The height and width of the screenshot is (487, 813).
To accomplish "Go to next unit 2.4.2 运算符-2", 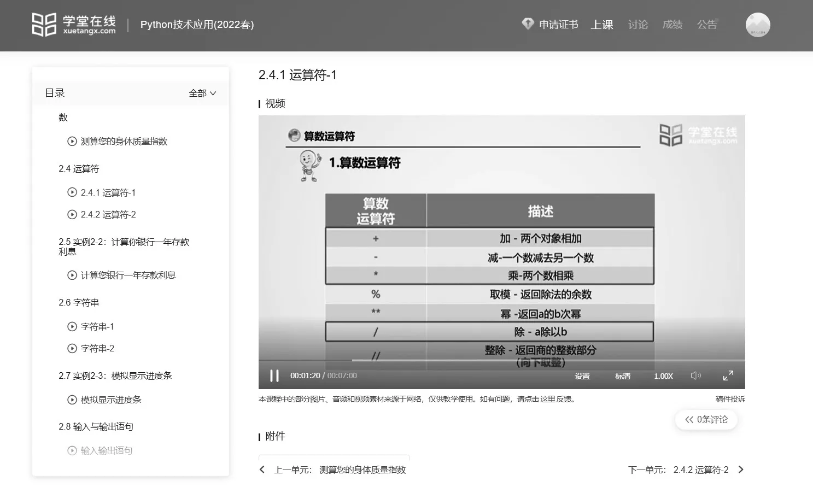I will point(679,470).
